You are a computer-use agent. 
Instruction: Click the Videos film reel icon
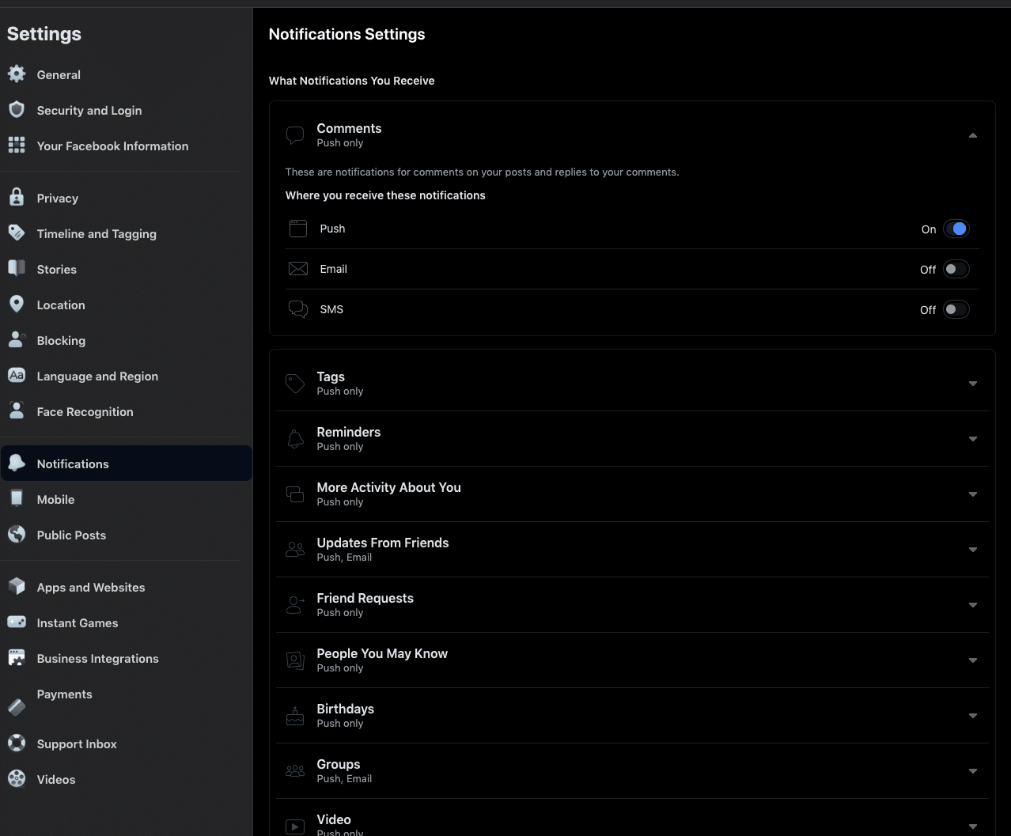pos(17,779)
